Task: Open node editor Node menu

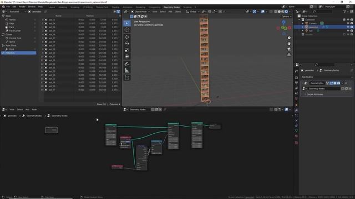Action: pos(34,109)
